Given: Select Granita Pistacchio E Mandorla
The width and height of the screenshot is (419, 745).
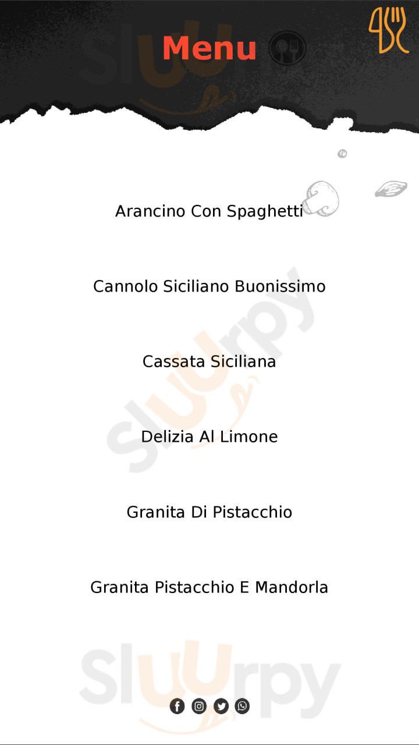Looking at the screenshot, I should pos(209,587).
